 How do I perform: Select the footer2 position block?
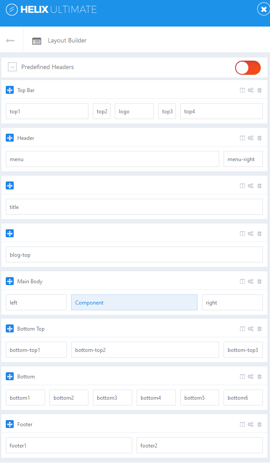(199, 446)
